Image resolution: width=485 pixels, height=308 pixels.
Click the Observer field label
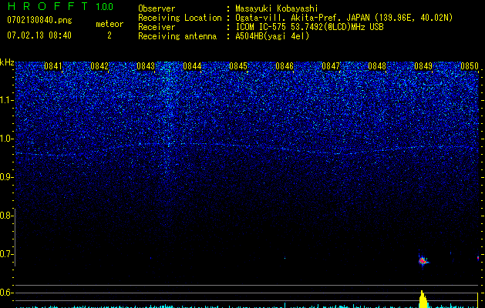(x=157, y=8)
